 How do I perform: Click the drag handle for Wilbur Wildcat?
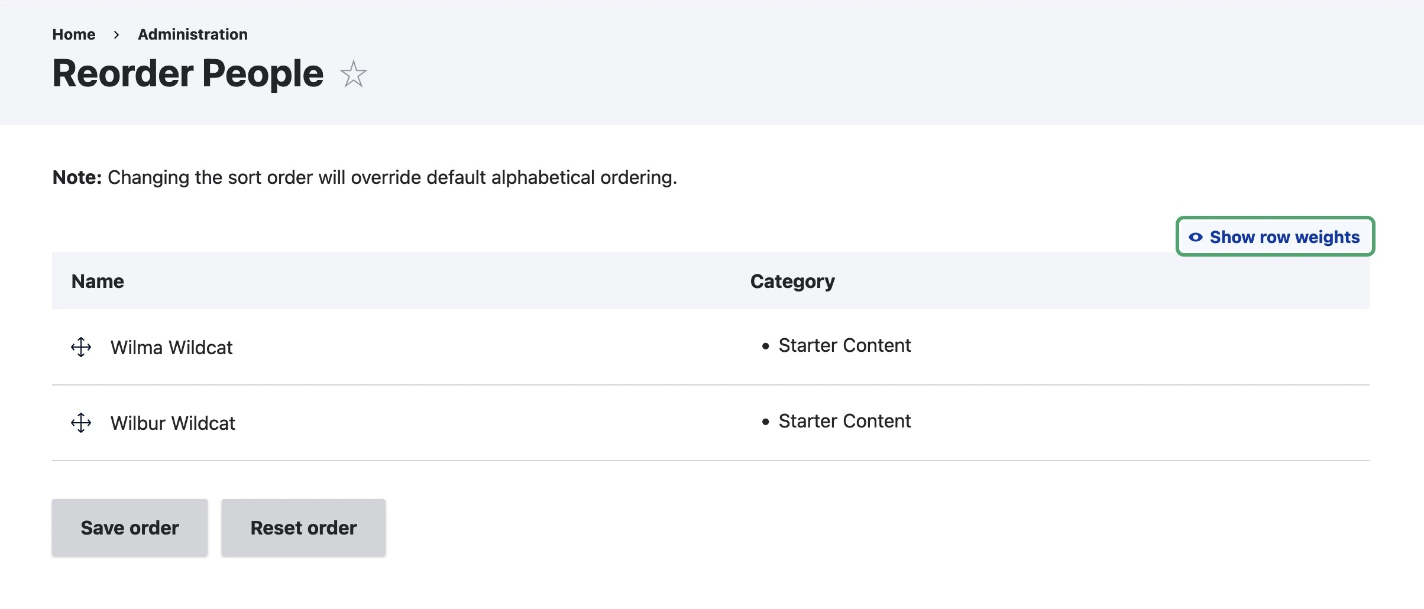pyautogui.click(x=81, y=423)
